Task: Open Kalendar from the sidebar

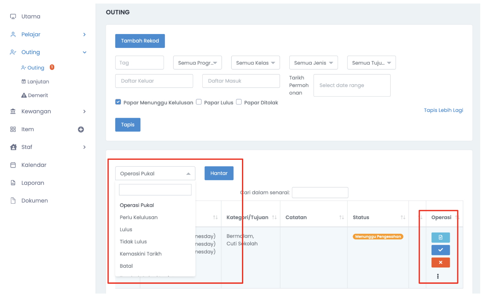Action: (34, 165)
